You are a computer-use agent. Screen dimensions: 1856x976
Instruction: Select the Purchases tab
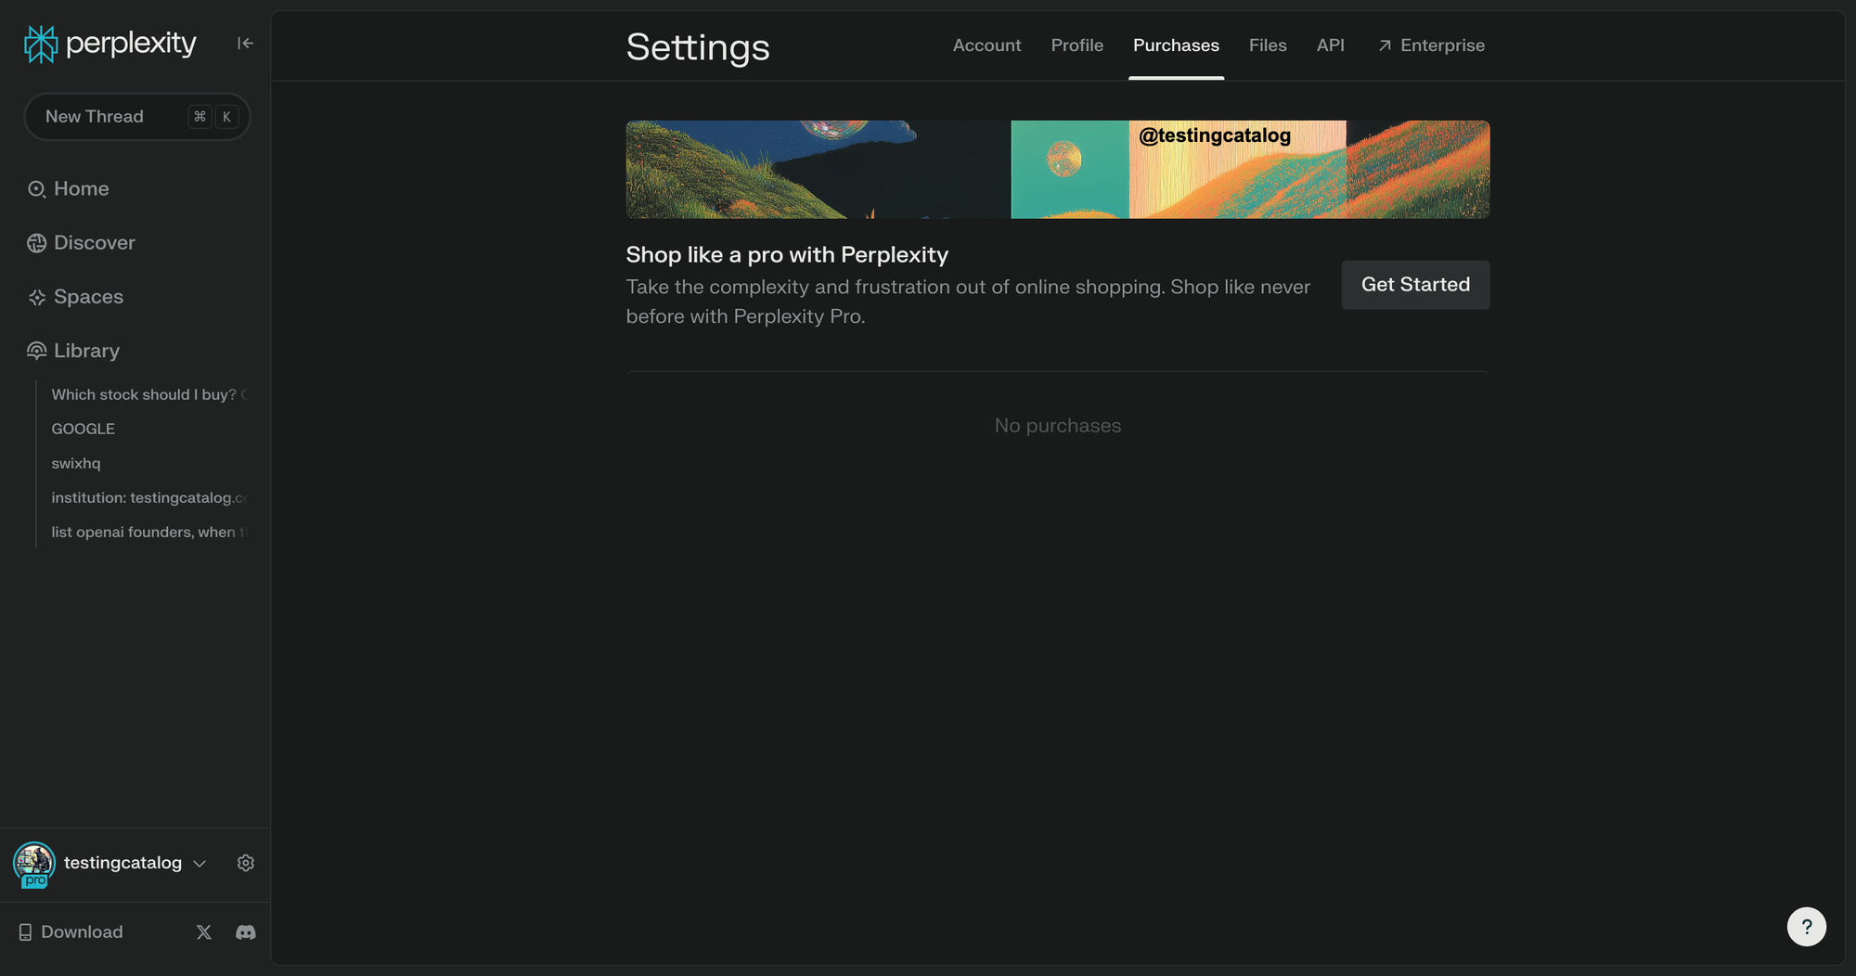click(1176, 45)
